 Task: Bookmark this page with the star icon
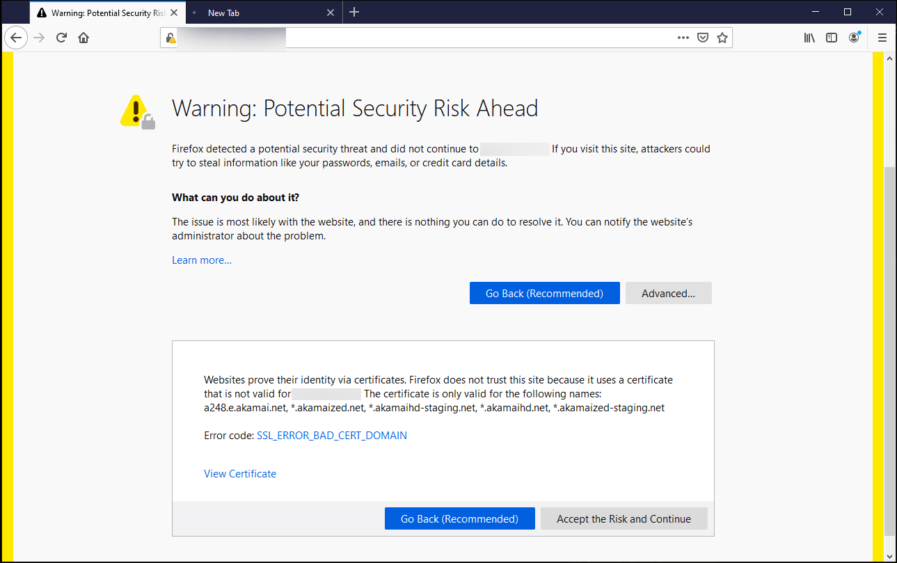722,38
